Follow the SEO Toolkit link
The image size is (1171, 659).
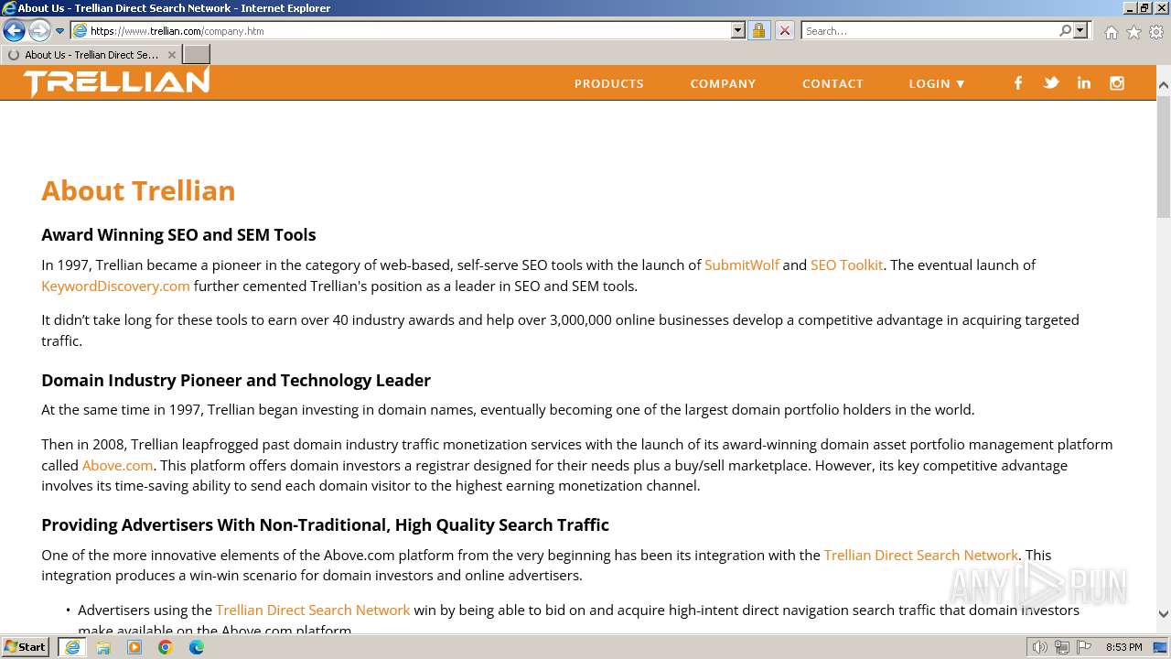click(846, 265)
